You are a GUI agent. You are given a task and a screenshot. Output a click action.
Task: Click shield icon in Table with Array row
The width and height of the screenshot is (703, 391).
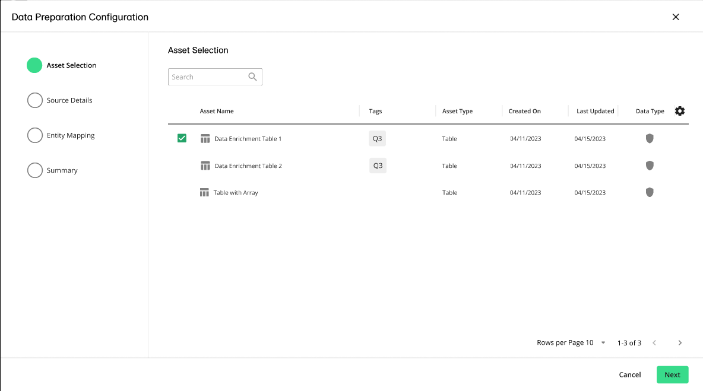650,192
